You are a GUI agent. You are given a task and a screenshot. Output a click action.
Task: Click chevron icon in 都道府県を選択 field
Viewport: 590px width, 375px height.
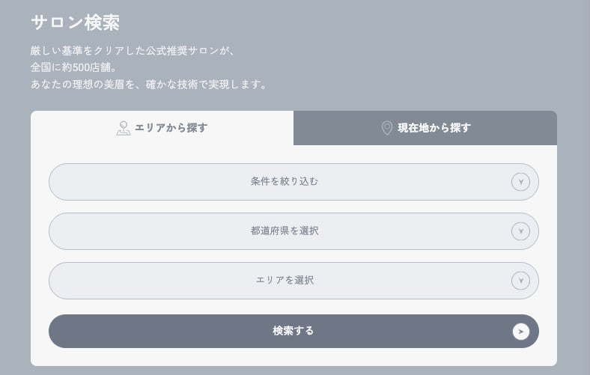pyautogui.click(x=520, y=231)
